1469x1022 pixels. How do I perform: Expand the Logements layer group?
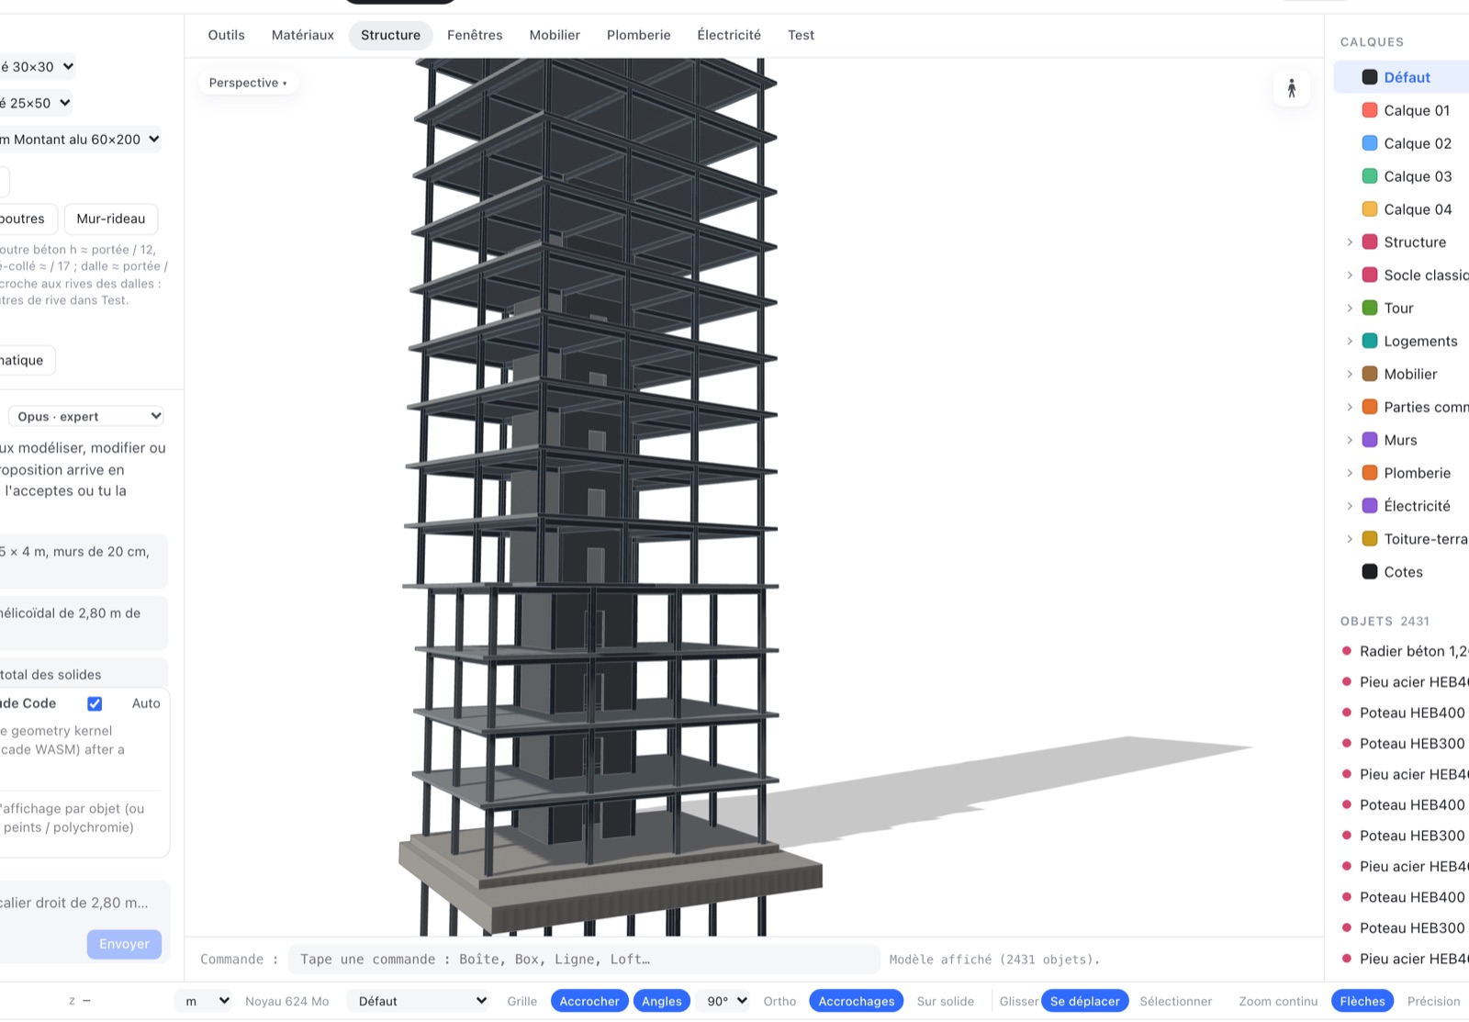tap(1349, 342)
